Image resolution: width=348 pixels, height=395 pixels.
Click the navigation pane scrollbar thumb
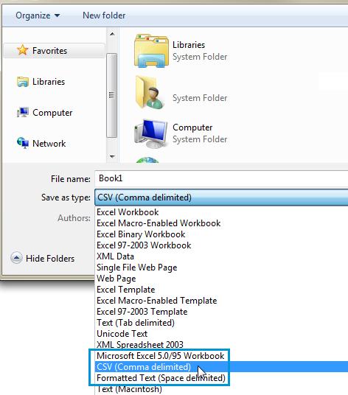[x=112, y=96]
